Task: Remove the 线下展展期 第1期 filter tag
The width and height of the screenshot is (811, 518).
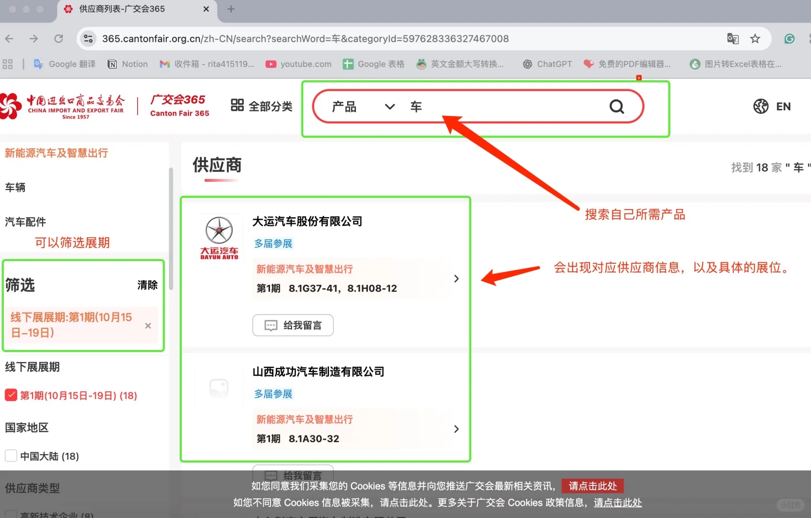Action: [x=148, y=326]
